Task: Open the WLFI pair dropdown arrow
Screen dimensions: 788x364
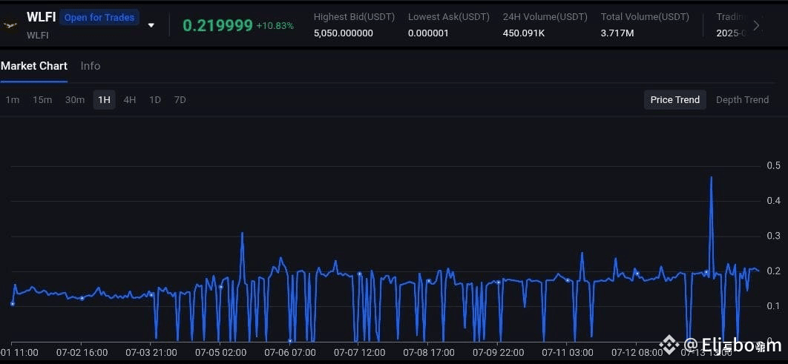Action: coord(151,26)
